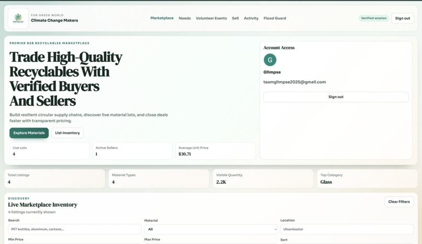Click the Material Types stat card
The height and width of the screenshot is (244, 422).
(159, 179)
